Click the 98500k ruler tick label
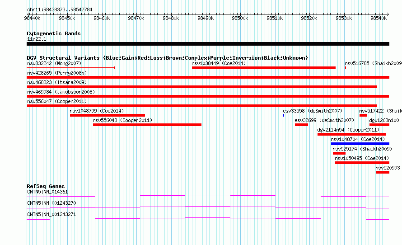The image size is (402, 245). pyautogui.click(x=240, y=18)
